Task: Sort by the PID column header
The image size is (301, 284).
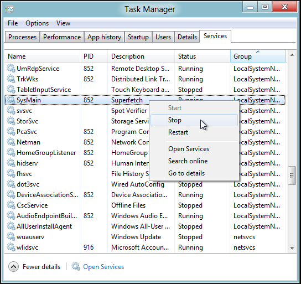Action: (x=94, y=56)
